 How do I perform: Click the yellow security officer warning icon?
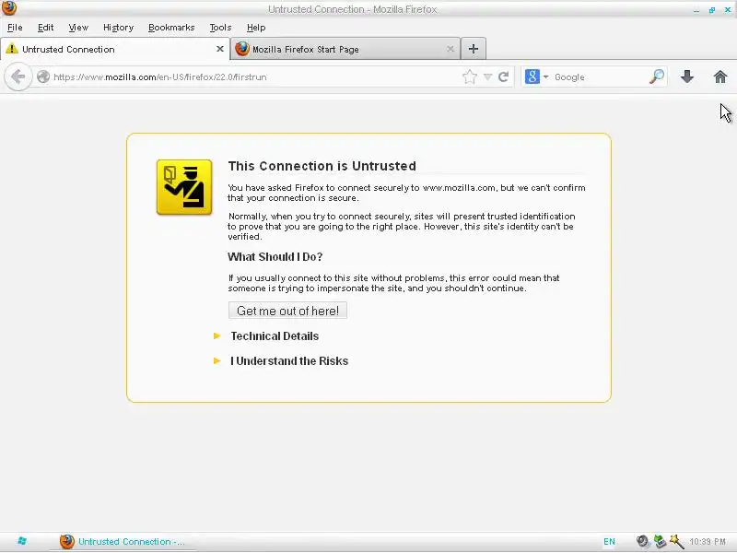click(184, 187)
